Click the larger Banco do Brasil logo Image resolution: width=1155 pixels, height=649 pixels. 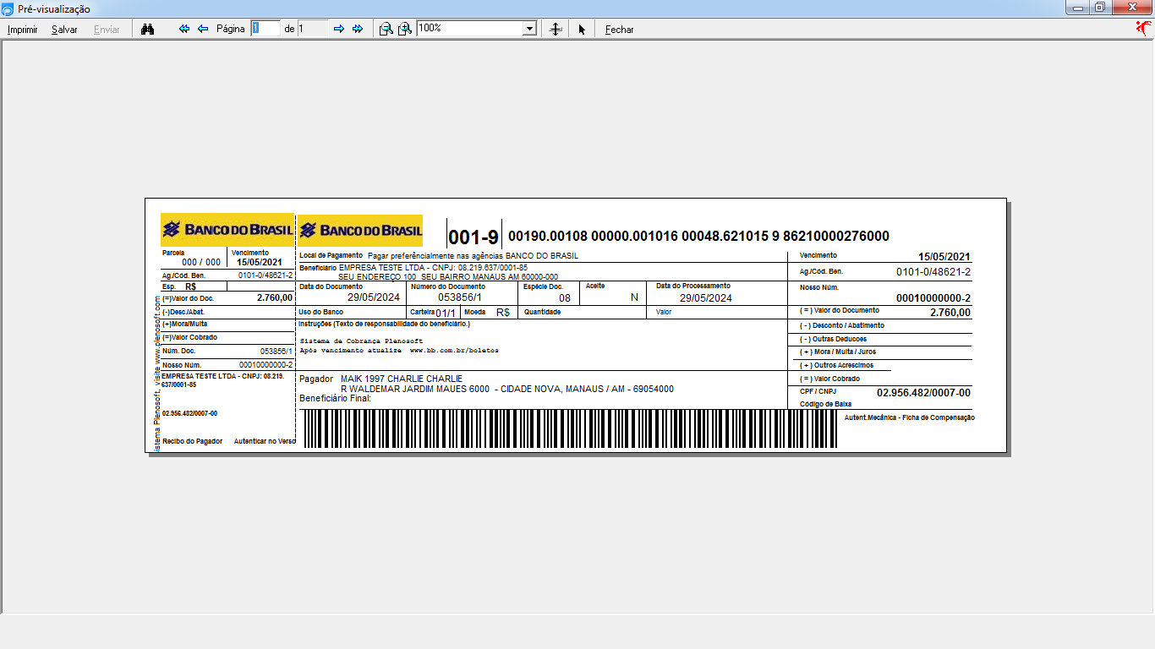point(360,230)
